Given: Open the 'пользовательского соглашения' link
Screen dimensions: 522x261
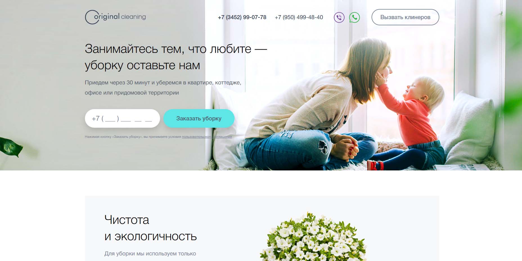Looking at the screenshot, I should click(x=207, y=137).
